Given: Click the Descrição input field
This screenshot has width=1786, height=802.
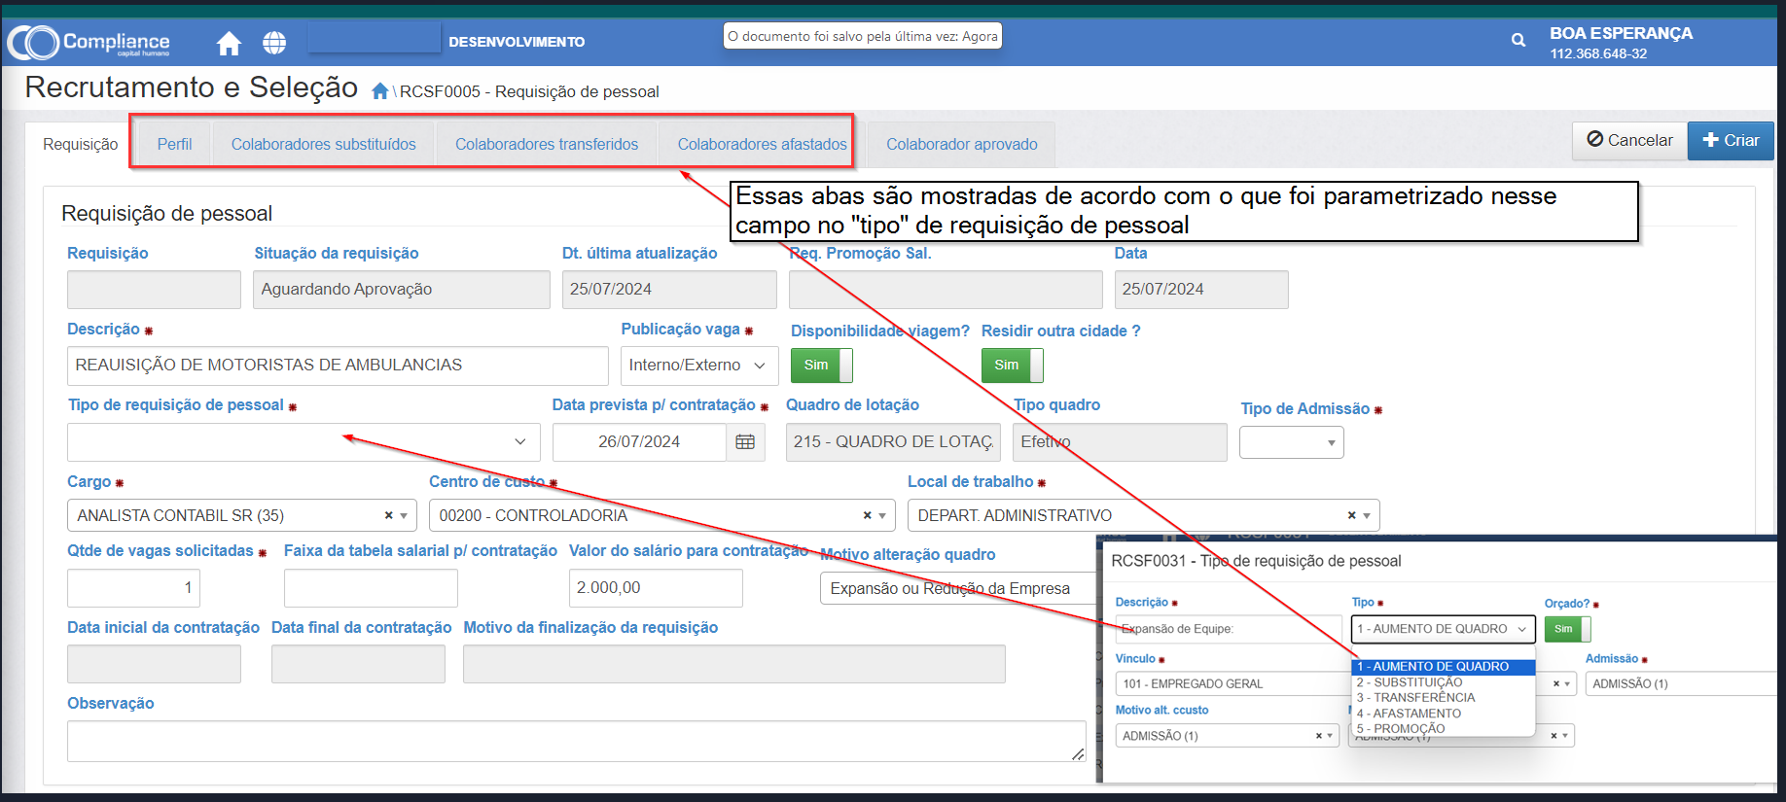Looking at the screenshot, I should point(338,366).
